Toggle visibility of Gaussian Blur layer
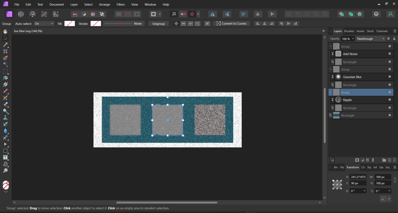 [390, 77]
